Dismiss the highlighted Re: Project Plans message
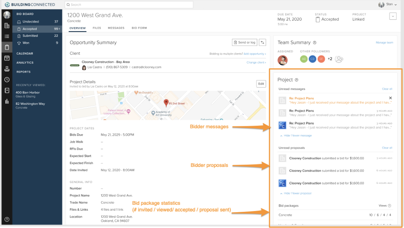 click(x=390, y=98)
